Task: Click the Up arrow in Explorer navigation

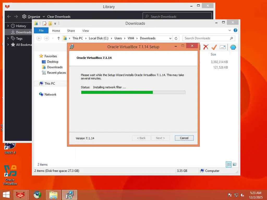Action: (x=59, y=38)
